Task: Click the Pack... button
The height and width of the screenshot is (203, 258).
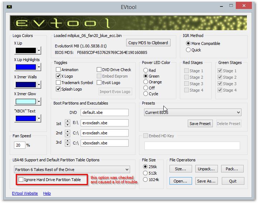Action: (x=232, y=169)
